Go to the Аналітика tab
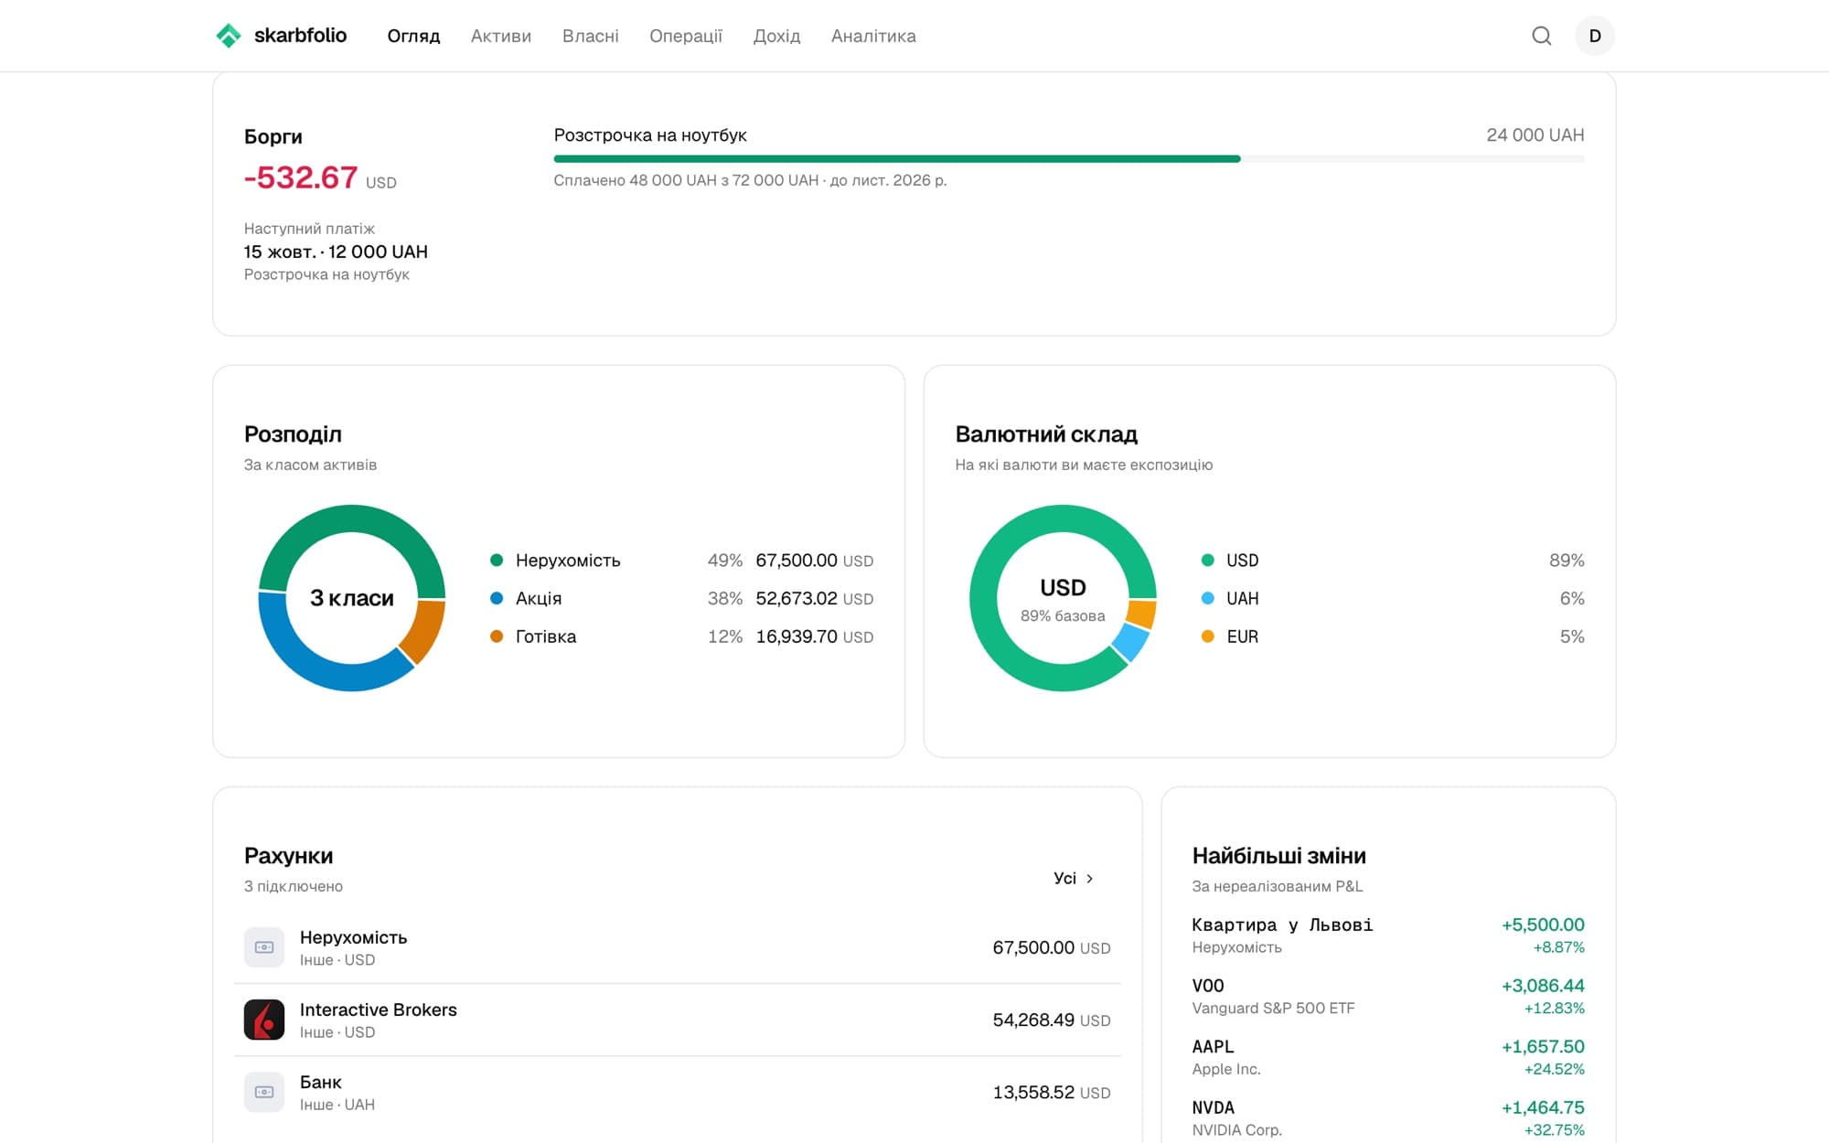This screenshot has width=1829, height=1143. (x=873, y=36)
